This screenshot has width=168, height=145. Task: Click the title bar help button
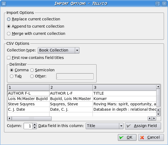click(x=158, y=4)
